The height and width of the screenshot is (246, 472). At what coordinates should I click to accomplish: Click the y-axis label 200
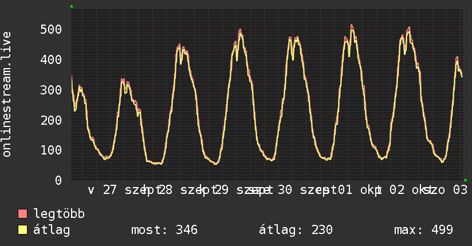51,120
